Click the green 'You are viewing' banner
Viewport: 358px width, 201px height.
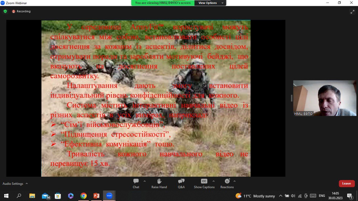[x=163, y=3]
